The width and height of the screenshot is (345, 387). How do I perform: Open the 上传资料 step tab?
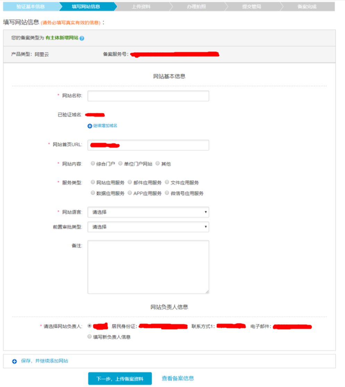[141, 7]
